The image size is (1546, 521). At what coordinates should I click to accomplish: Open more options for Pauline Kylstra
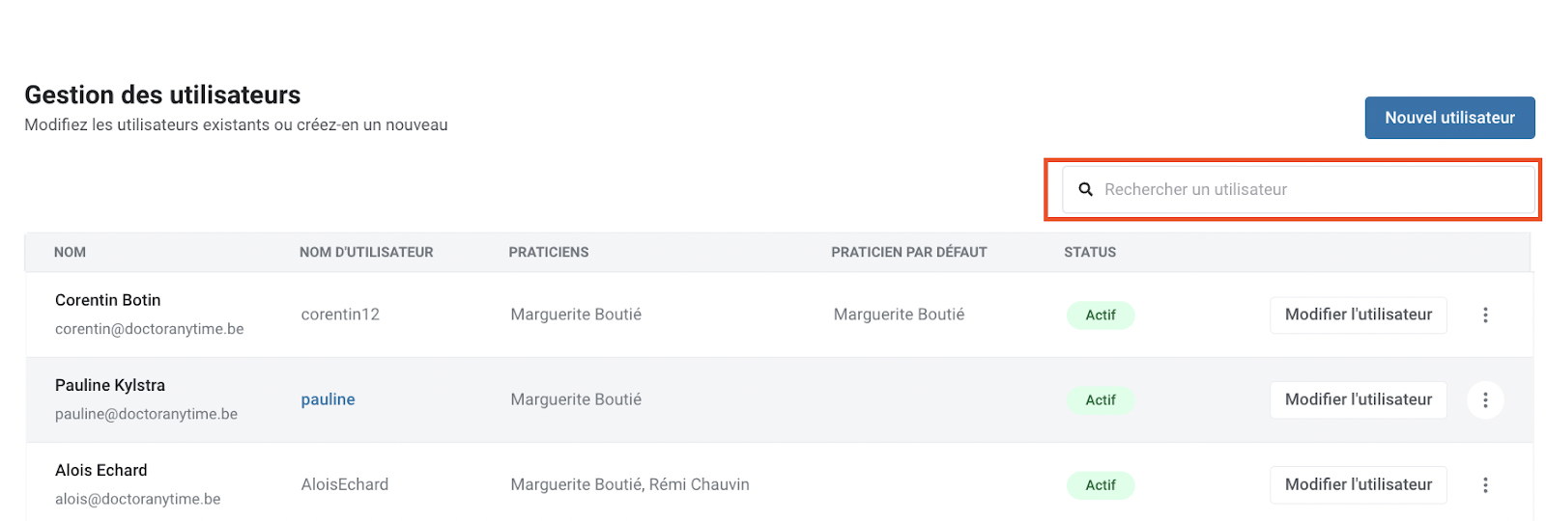[1485, 400]
